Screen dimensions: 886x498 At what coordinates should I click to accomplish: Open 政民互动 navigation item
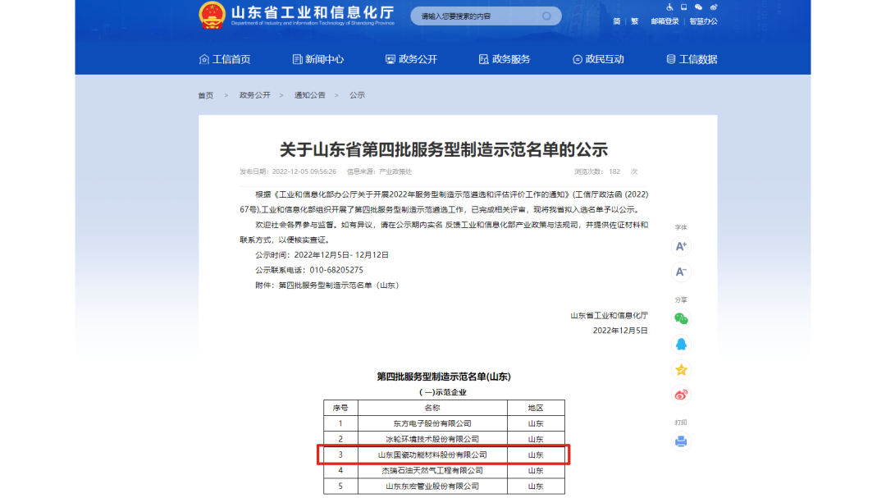coord(598,59)
